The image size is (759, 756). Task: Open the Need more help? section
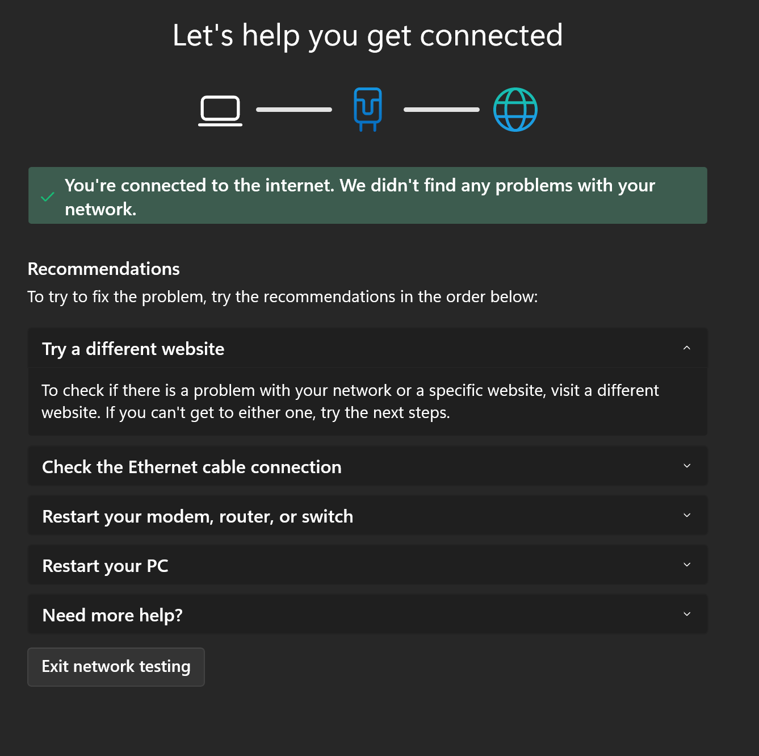click(x=368, y=615)
